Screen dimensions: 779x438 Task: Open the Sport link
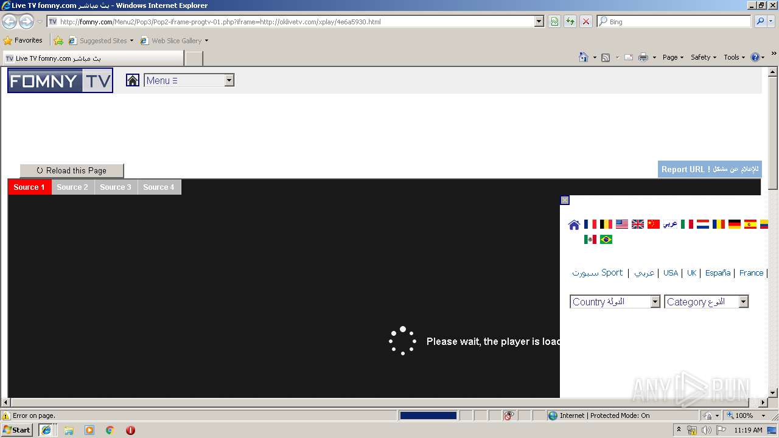click(x=598, y=273)
